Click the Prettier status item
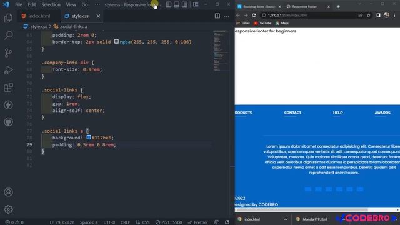 tap(197, 222)
